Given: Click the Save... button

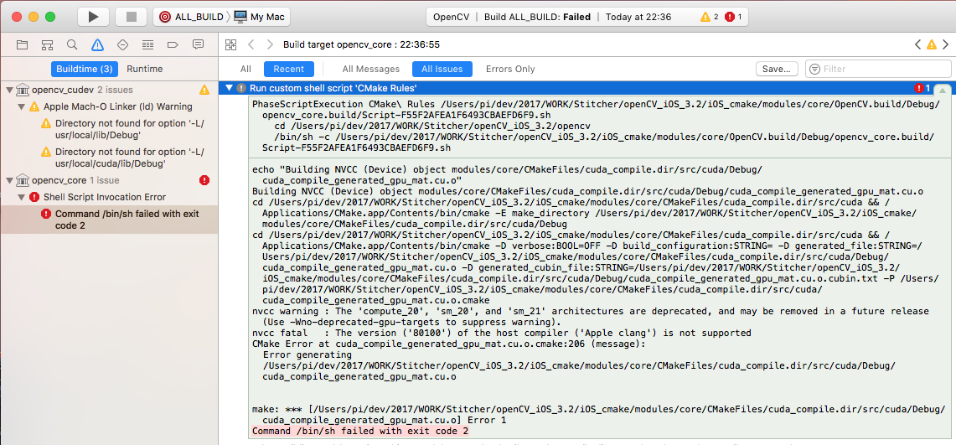Looking at the screenshot, I should click(777, 69).
